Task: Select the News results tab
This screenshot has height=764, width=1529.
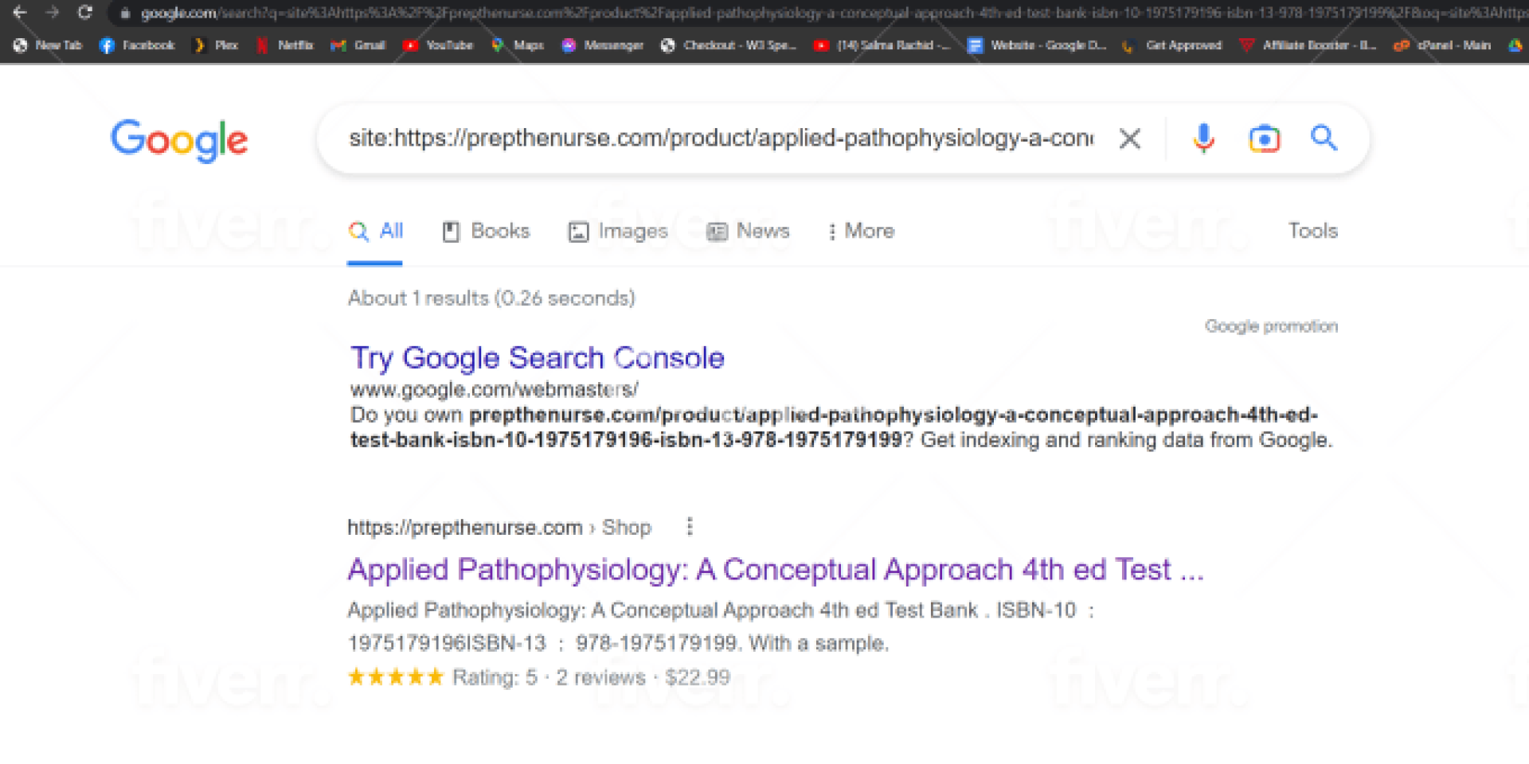Action: coord(749,231)
